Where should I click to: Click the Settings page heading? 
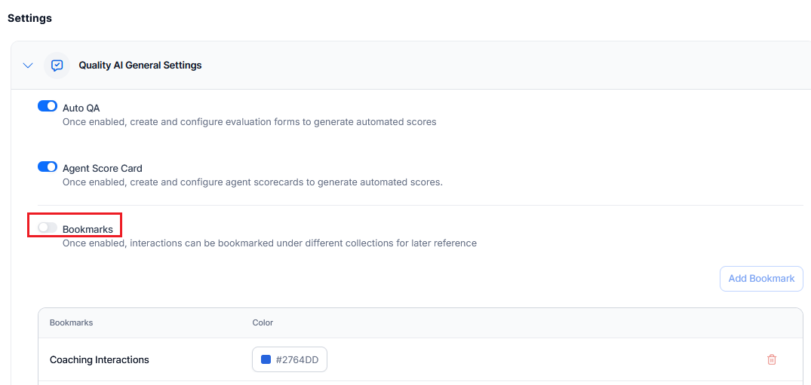click(x=29, y=18)
